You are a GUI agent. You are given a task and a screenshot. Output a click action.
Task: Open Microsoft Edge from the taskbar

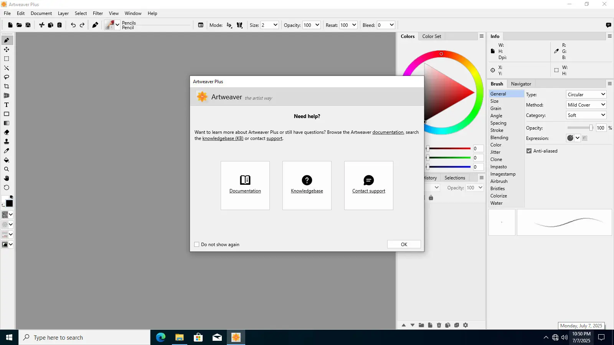point(161,337)
